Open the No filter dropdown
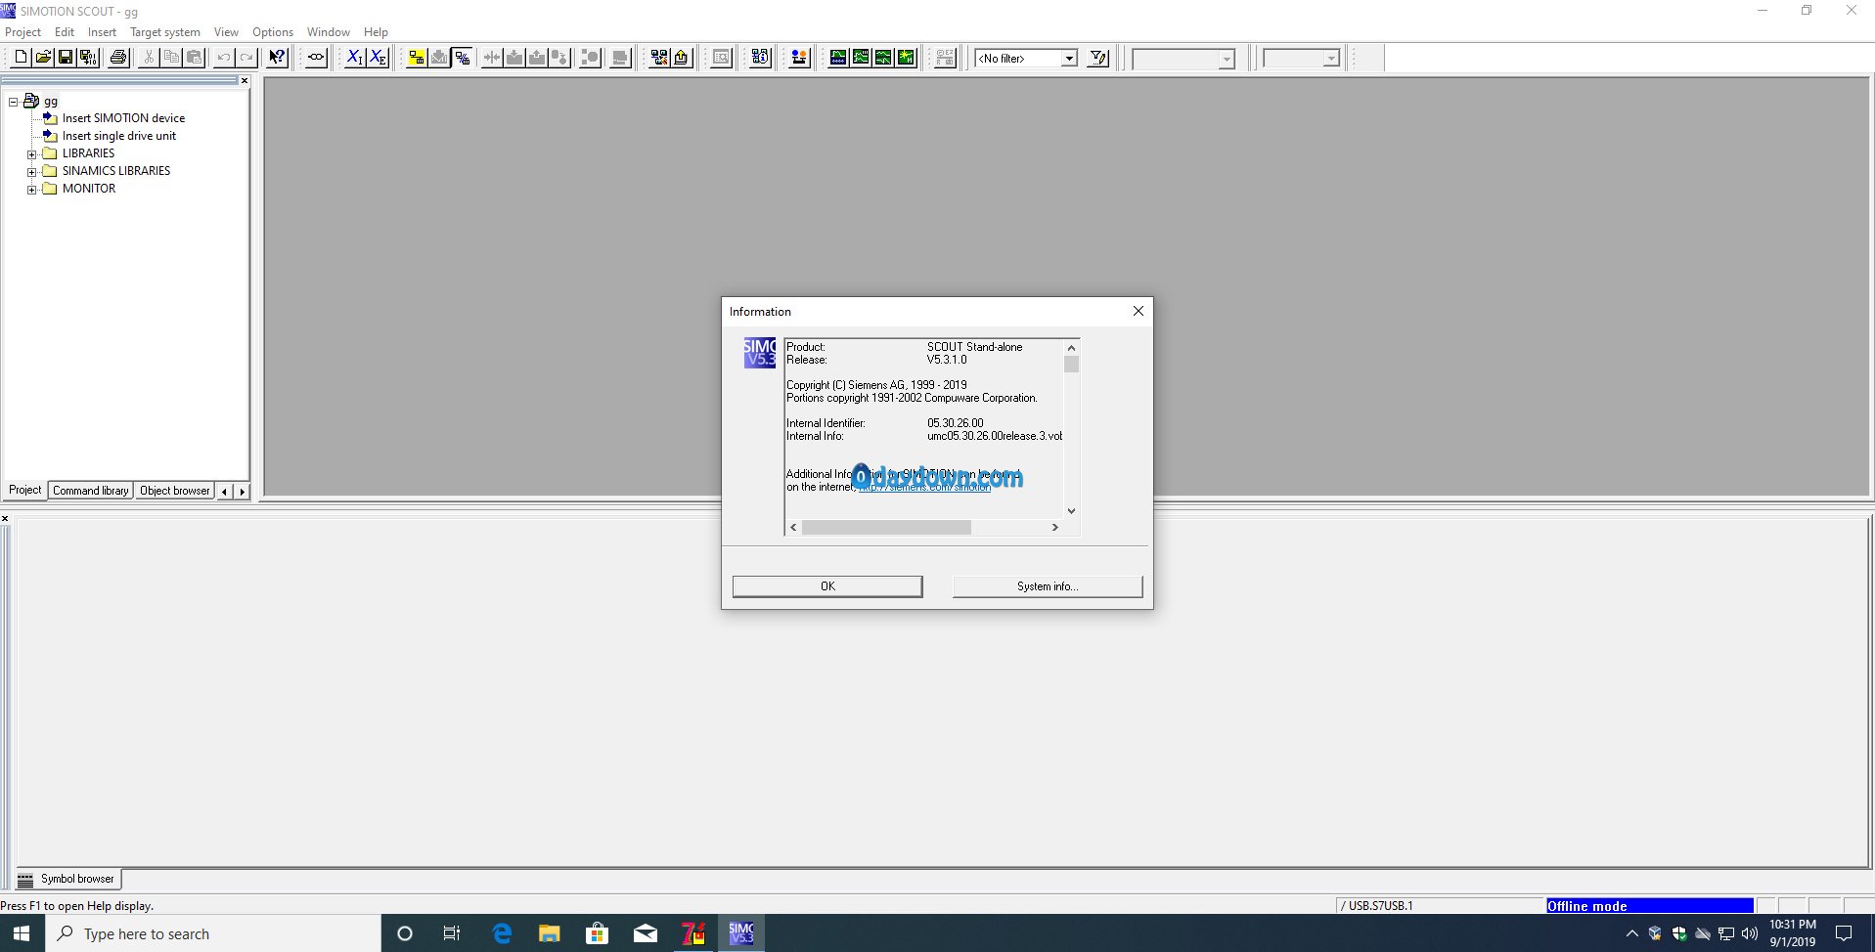The height and width of the screenshot is (952, 1875). (1069, 59)
